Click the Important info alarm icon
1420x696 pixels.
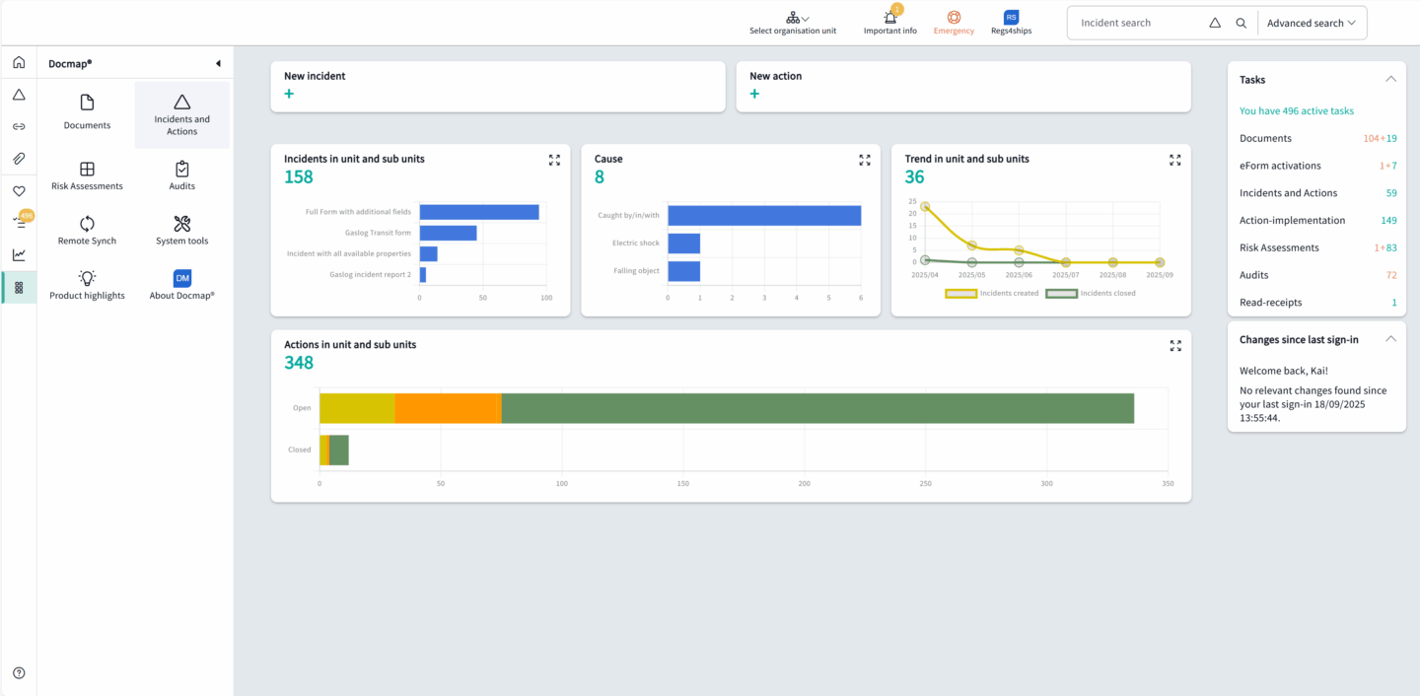pos(889,18)
